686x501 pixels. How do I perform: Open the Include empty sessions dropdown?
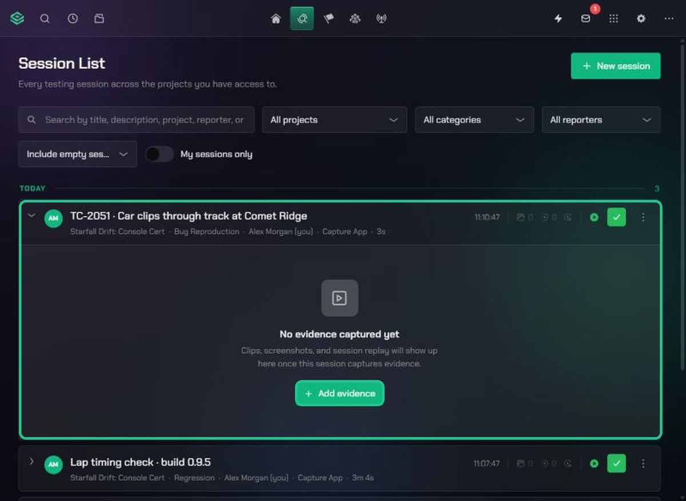pos(78,154)
